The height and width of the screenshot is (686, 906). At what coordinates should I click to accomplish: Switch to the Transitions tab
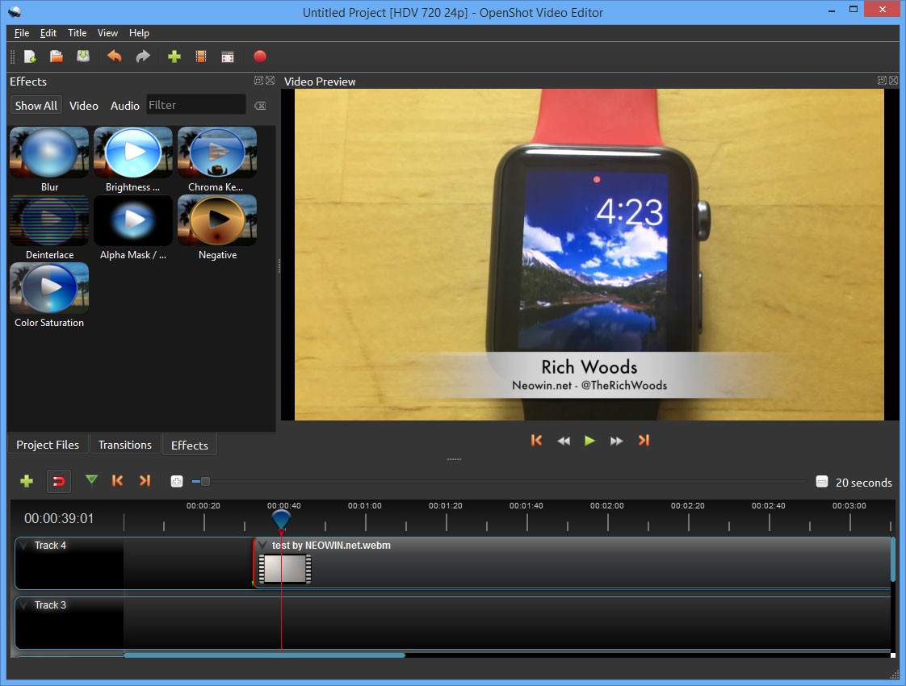coord(125,445)
